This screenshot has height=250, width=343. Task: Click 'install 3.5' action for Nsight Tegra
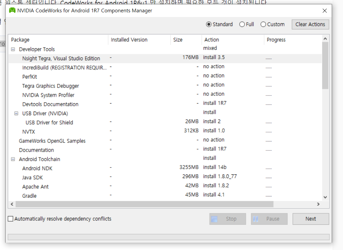(214, 57)
